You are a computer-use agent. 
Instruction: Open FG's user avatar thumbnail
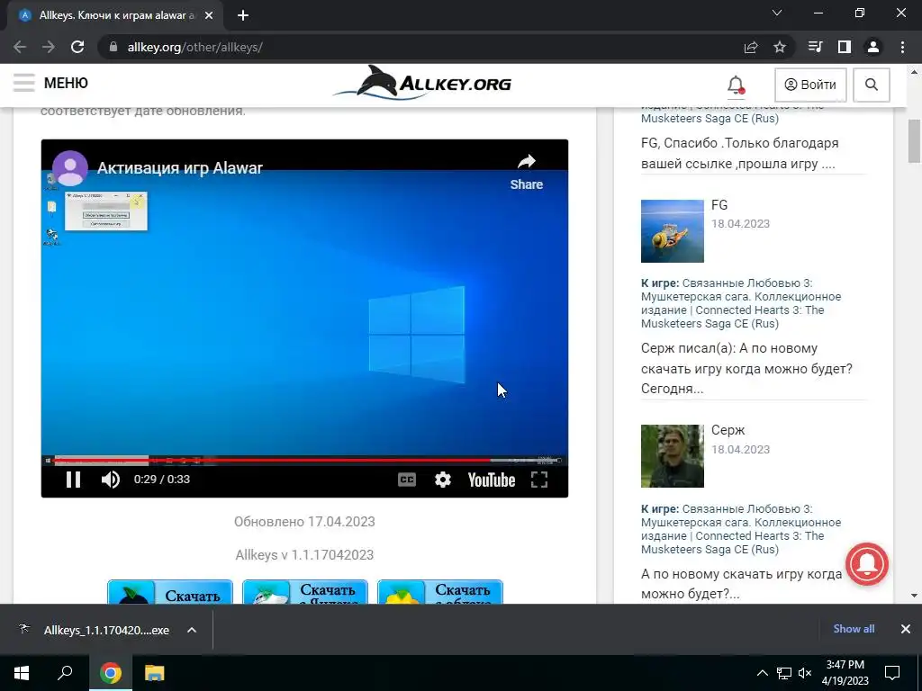(x=672, y=231)
